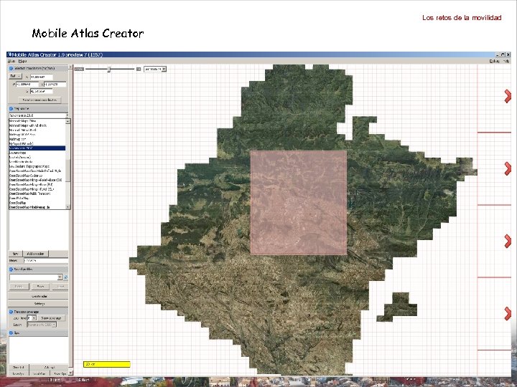Click the E longitude input field
Viewport: 517px width, 387px height.
pos(55,85)
